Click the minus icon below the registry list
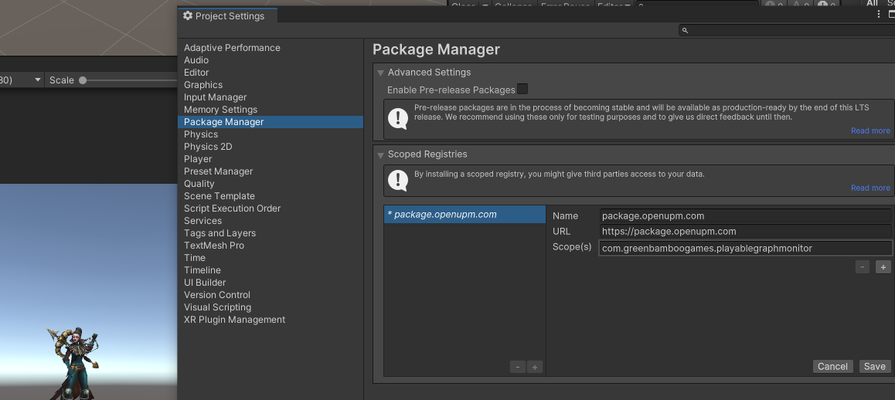This screenshot has height=400, width=895. tap(517, 368)
